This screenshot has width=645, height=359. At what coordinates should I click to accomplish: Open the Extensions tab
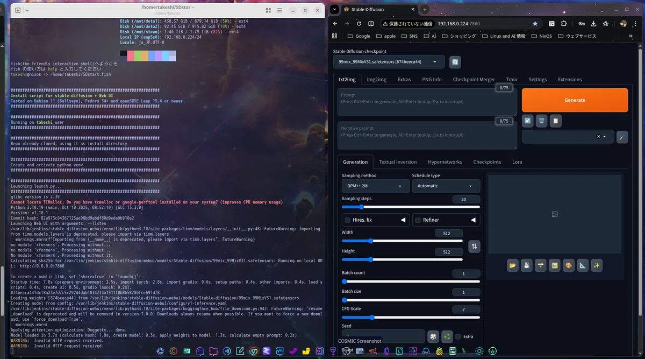(x=570, y=79)
